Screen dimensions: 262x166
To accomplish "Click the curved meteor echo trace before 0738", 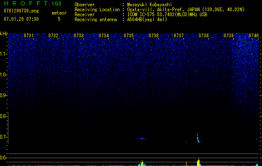I will coord(198,138).
